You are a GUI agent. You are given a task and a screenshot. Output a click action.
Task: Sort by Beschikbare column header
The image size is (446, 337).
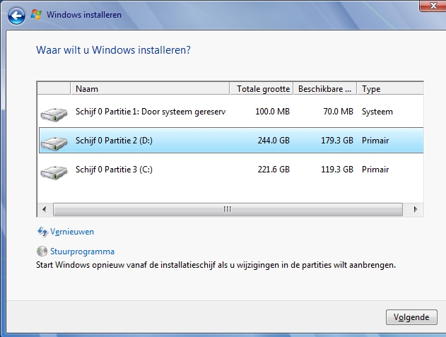[x=325, y=89]
